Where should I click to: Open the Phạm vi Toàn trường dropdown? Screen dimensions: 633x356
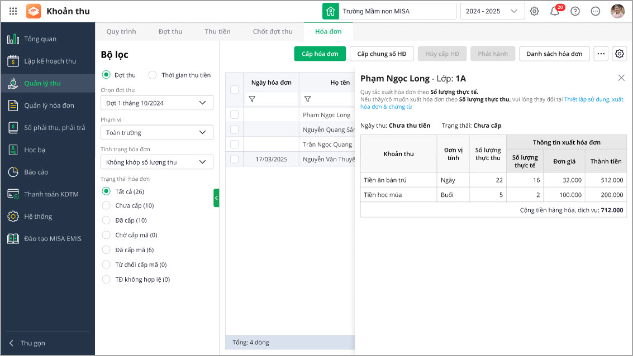click(x=157, y=132)
